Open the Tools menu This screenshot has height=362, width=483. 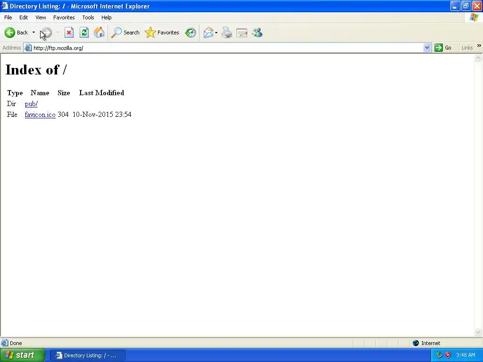tap(88, 17)
